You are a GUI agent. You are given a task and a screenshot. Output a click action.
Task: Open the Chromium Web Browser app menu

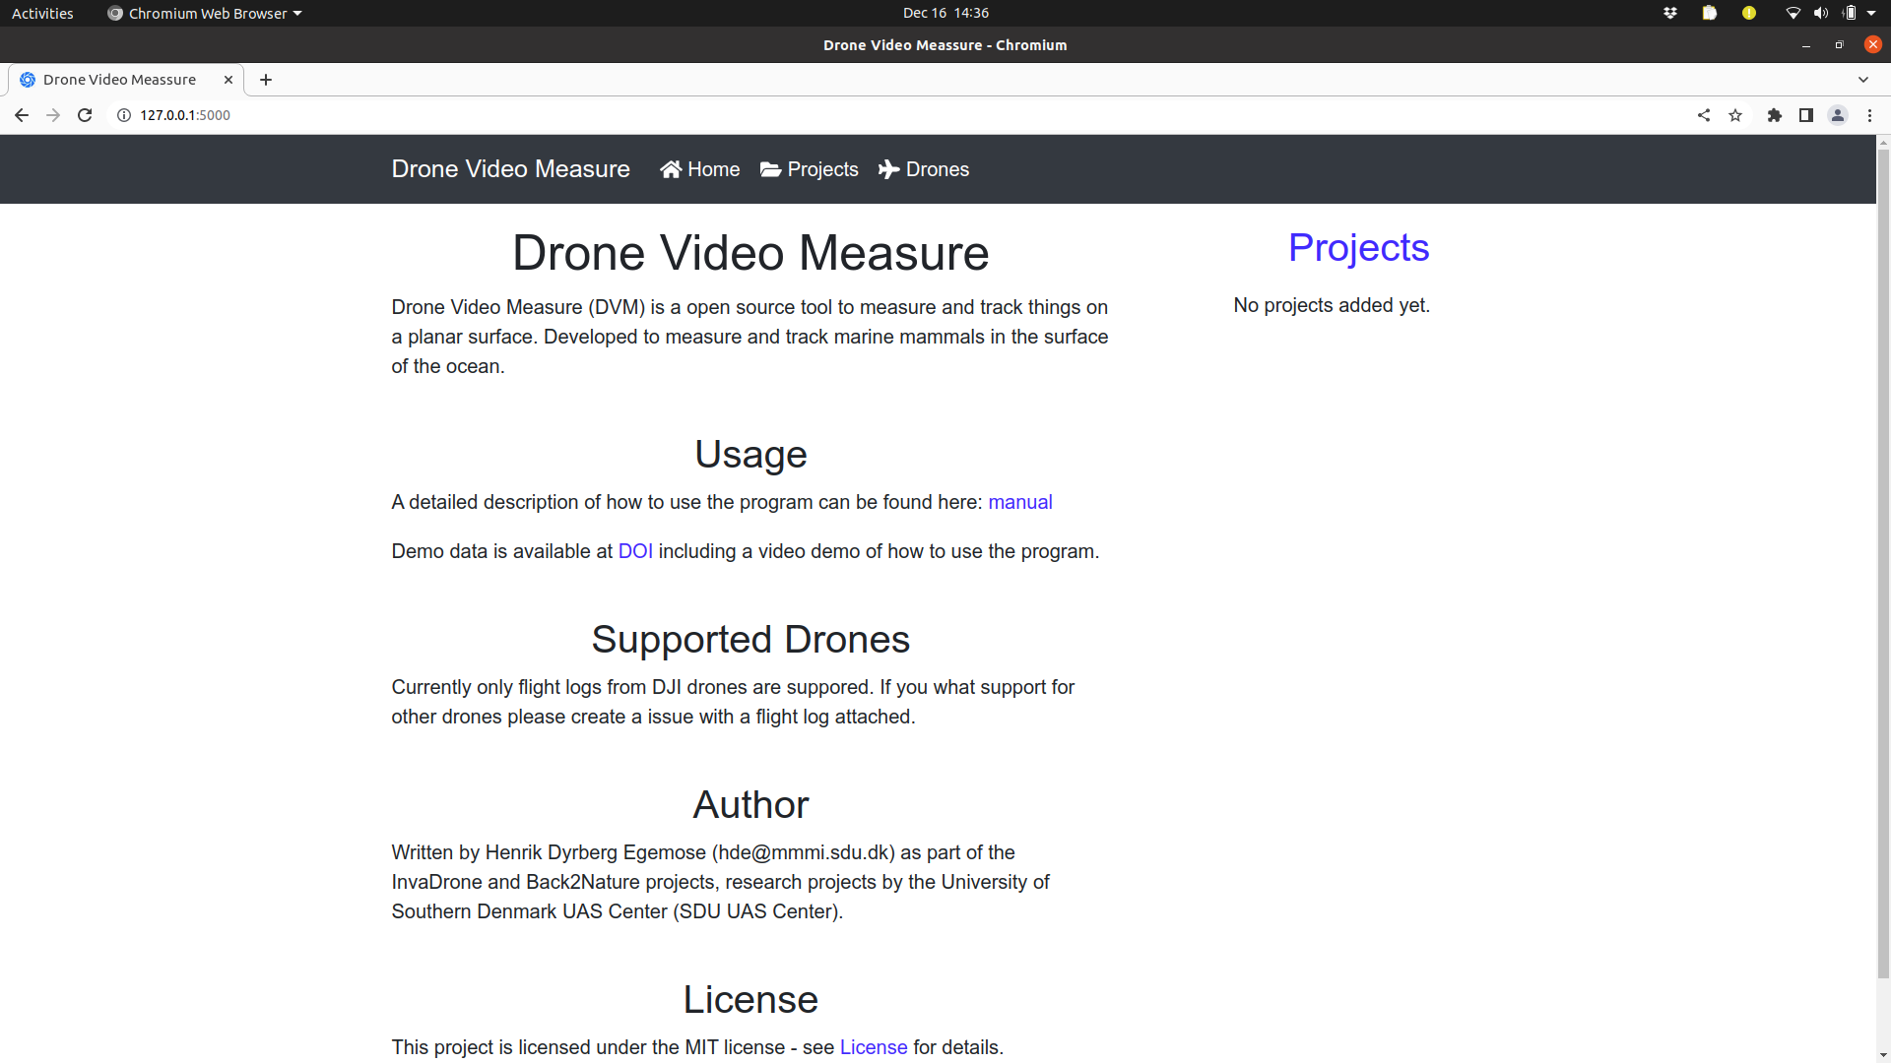205,13
